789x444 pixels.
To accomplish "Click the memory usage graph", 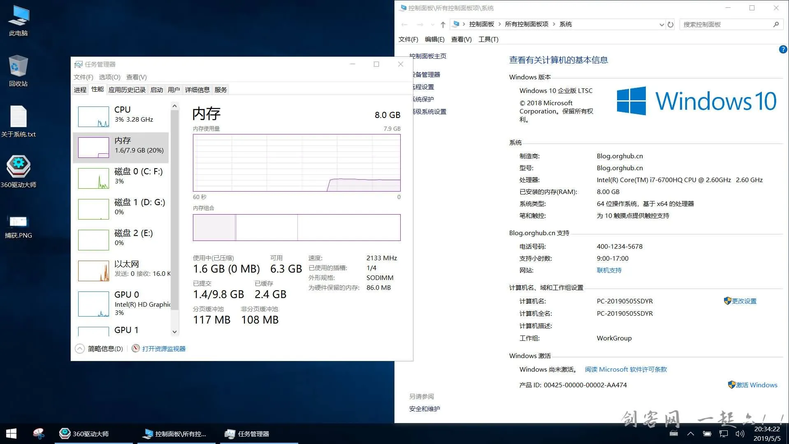I will pyautogui.click(x=297, y=163).
